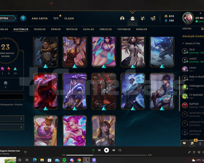Viewport: 204px width, 163px height.
Task: Filter by pink mythic gem icon
Action: tap(2, 69)
